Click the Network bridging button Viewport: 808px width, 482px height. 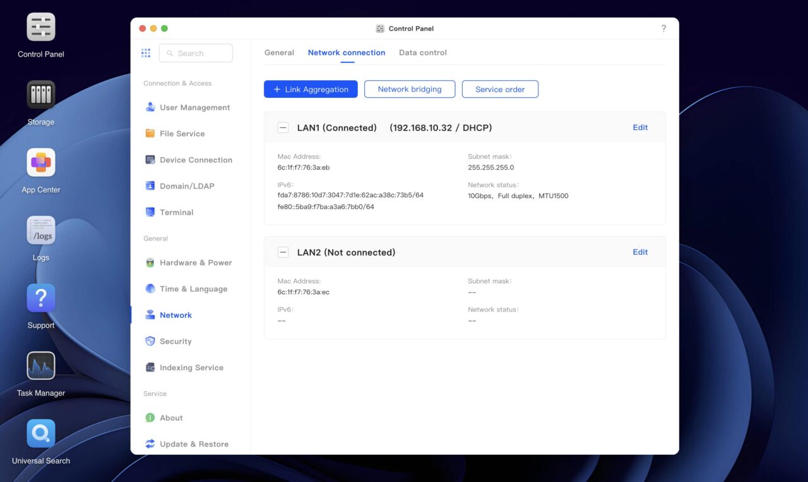[x=410, y=90]
